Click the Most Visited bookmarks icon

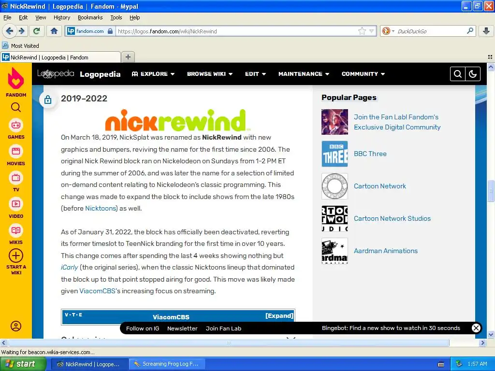pos(5,45)
